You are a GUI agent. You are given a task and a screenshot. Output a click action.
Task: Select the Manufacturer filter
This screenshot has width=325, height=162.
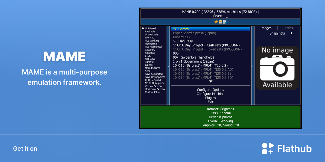[x=152, y=68]
